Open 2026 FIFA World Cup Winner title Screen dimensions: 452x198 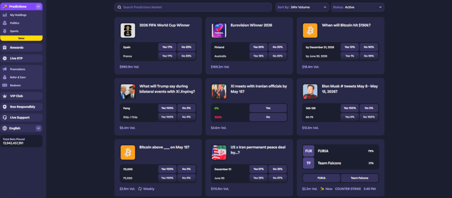(x=164, y=25)
